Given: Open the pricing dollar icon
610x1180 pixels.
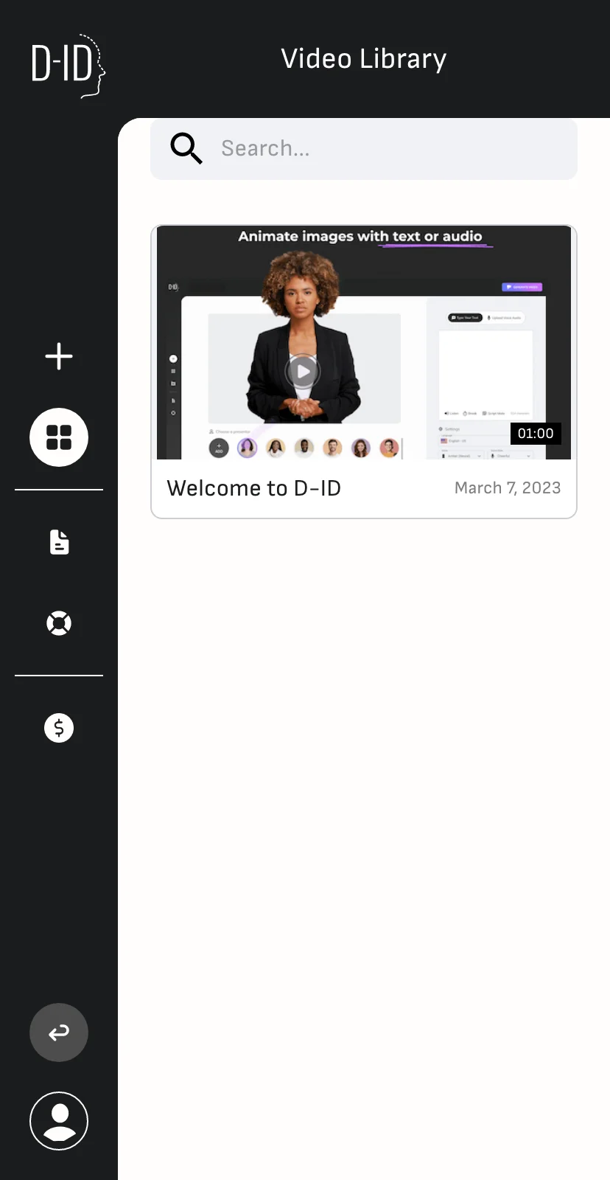Looking at the screenshot, I should (59, 728).
